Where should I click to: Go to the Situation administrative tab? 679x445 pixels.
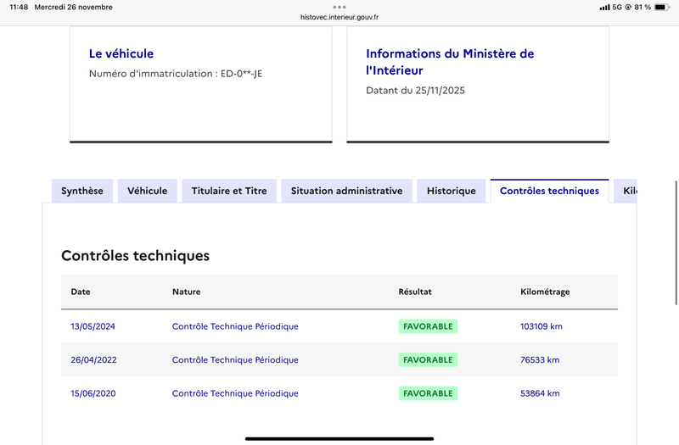pyautogui.click(x=346, y=191)
